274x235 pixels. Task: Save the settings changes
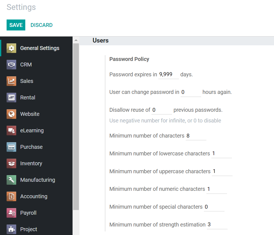click(x=16, y=25)
